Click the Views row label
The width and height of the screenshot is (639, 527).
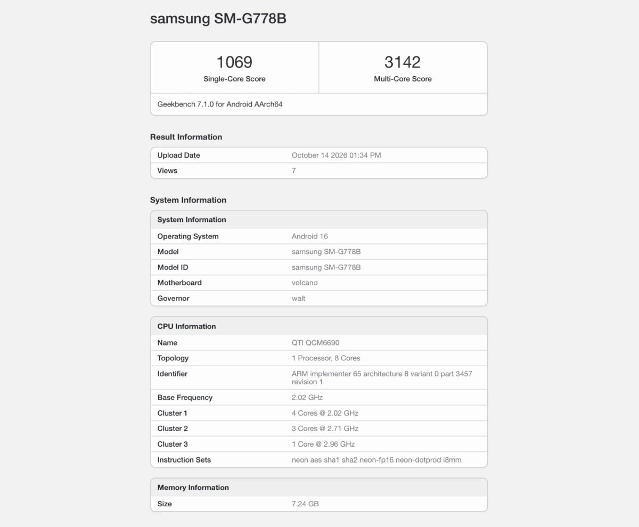[167, 171]
